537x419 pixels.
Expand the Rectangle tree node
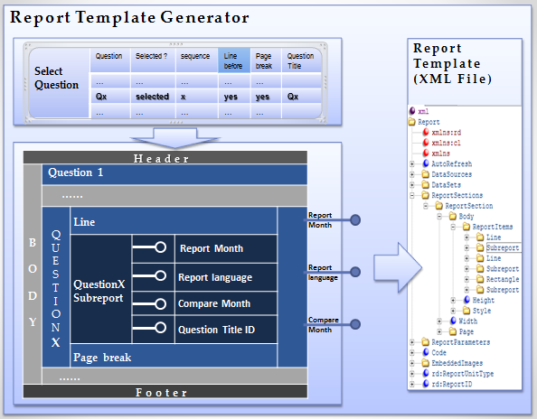point(466,279)
